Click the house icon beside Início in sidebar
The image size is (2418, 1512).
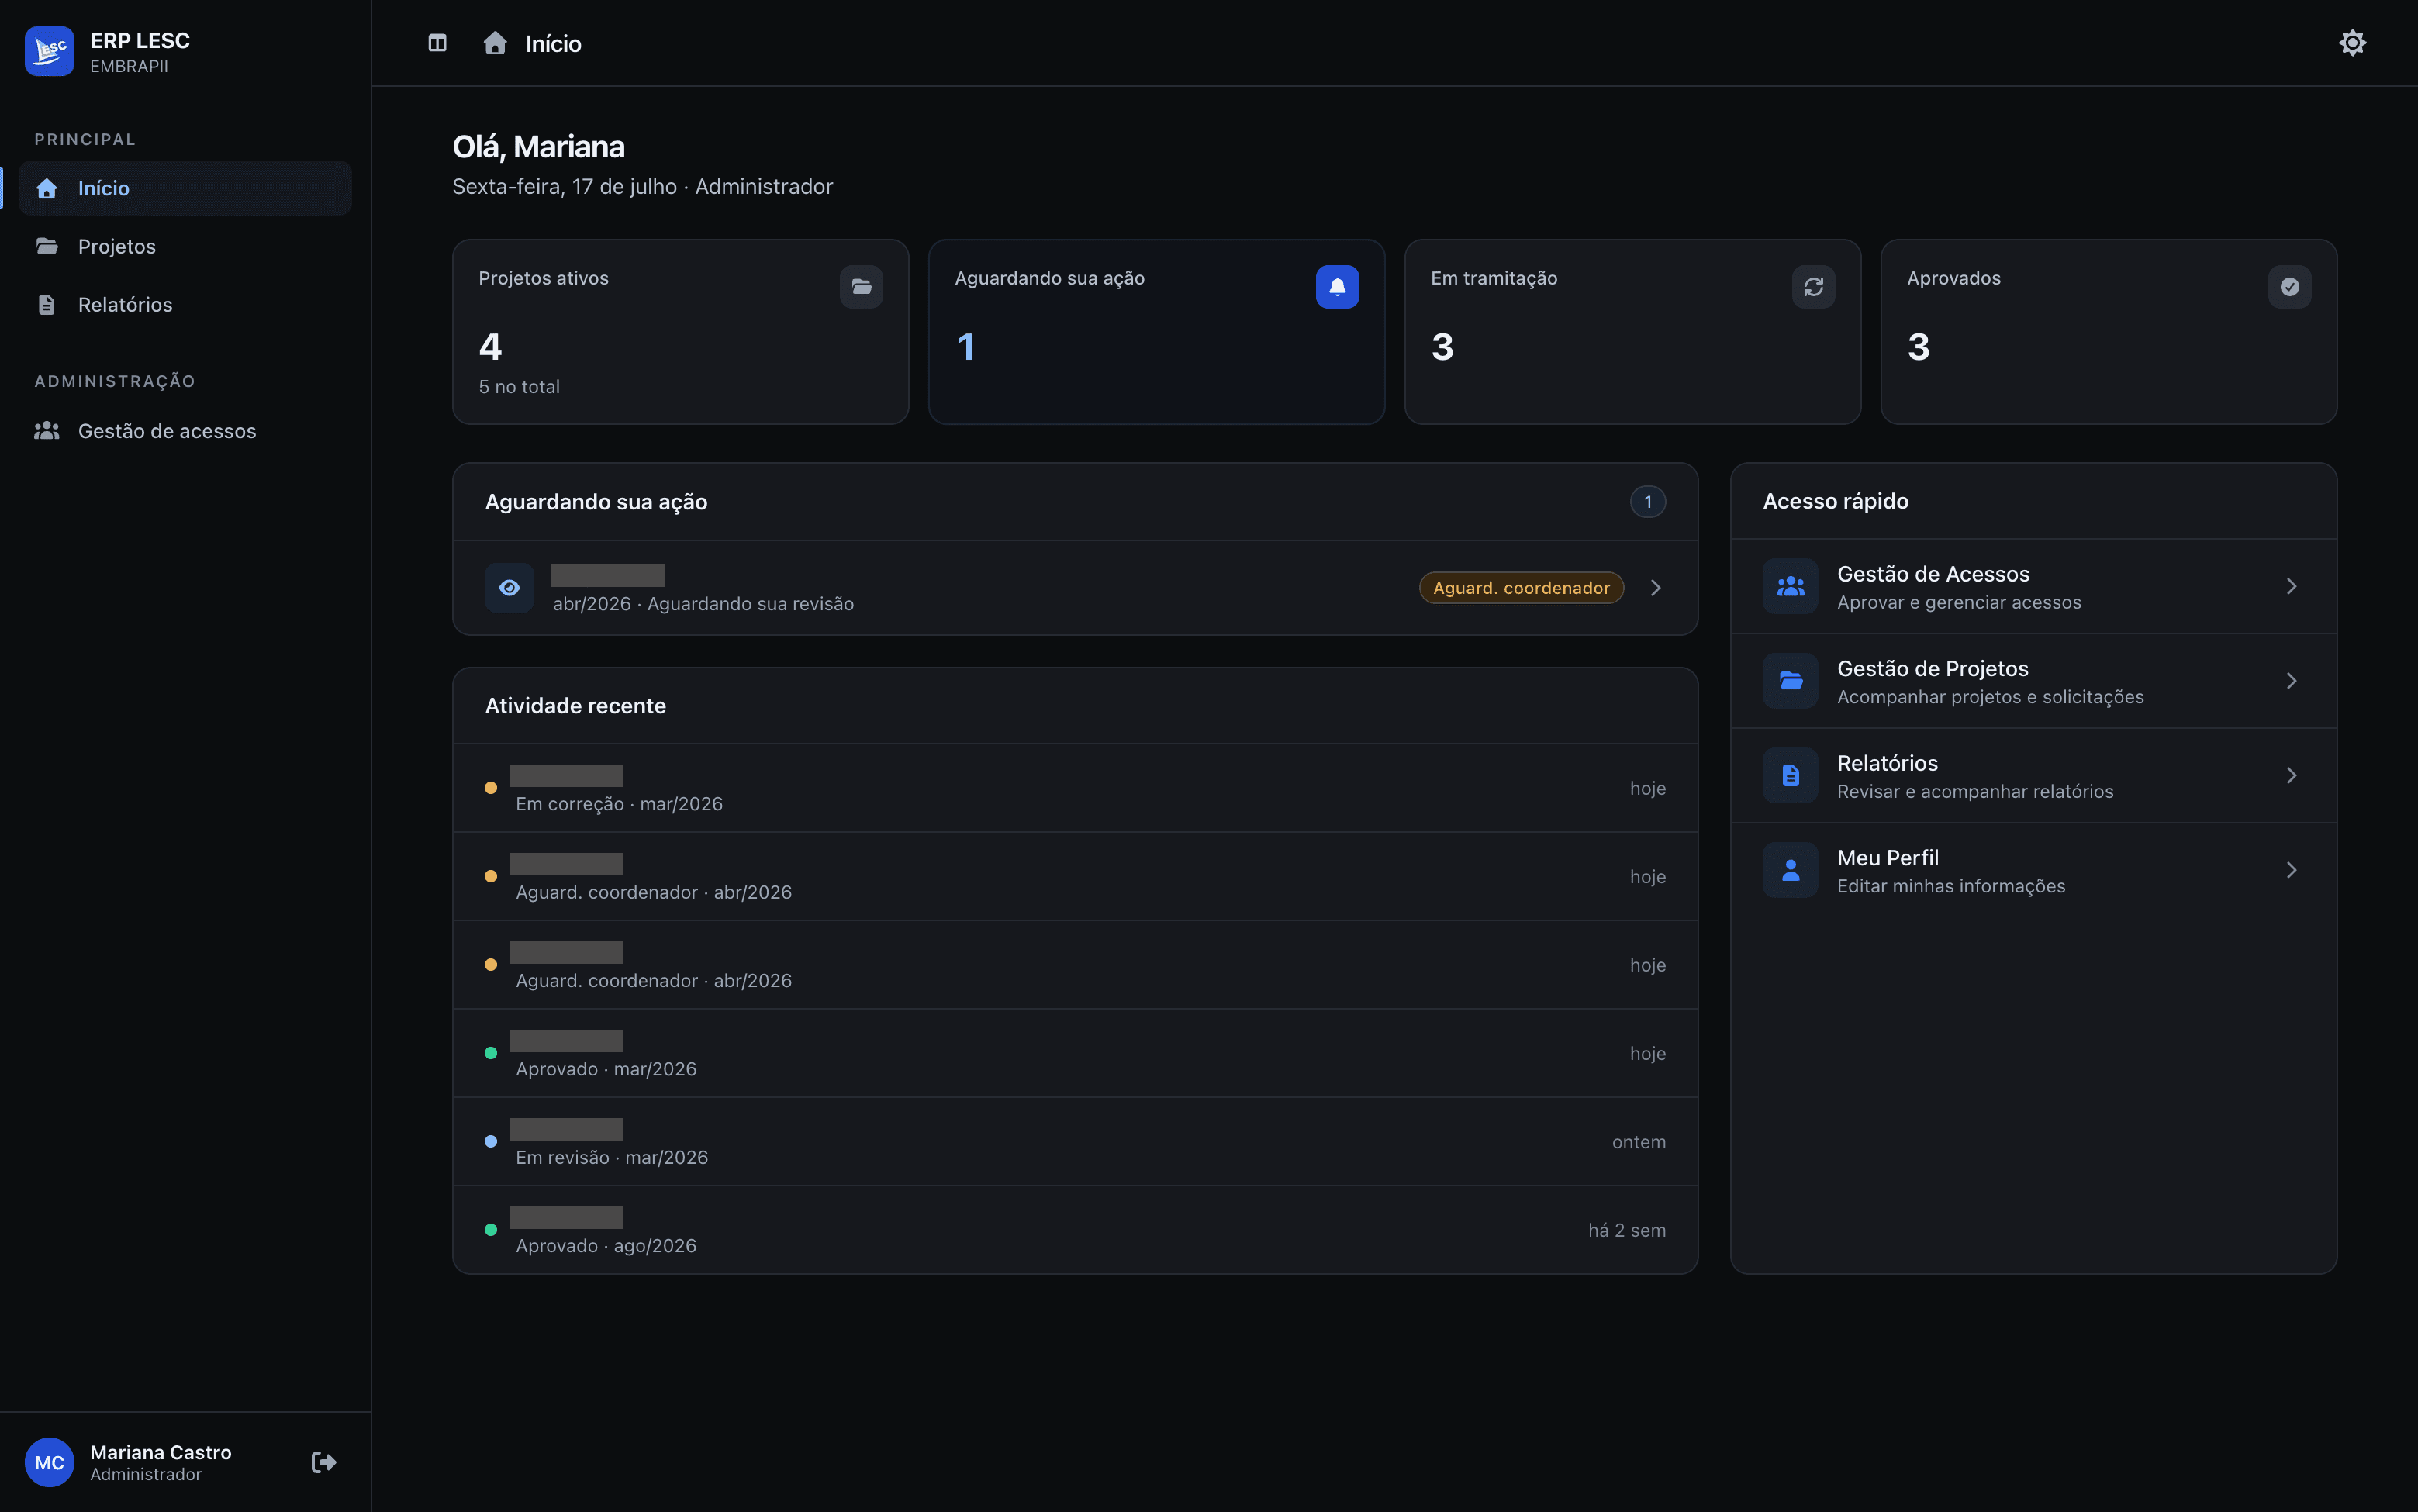pos(47,188)
